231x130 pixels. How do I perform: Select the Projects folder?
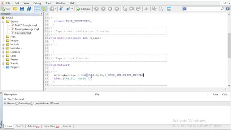pyautogui.click(x=15, y=67)
